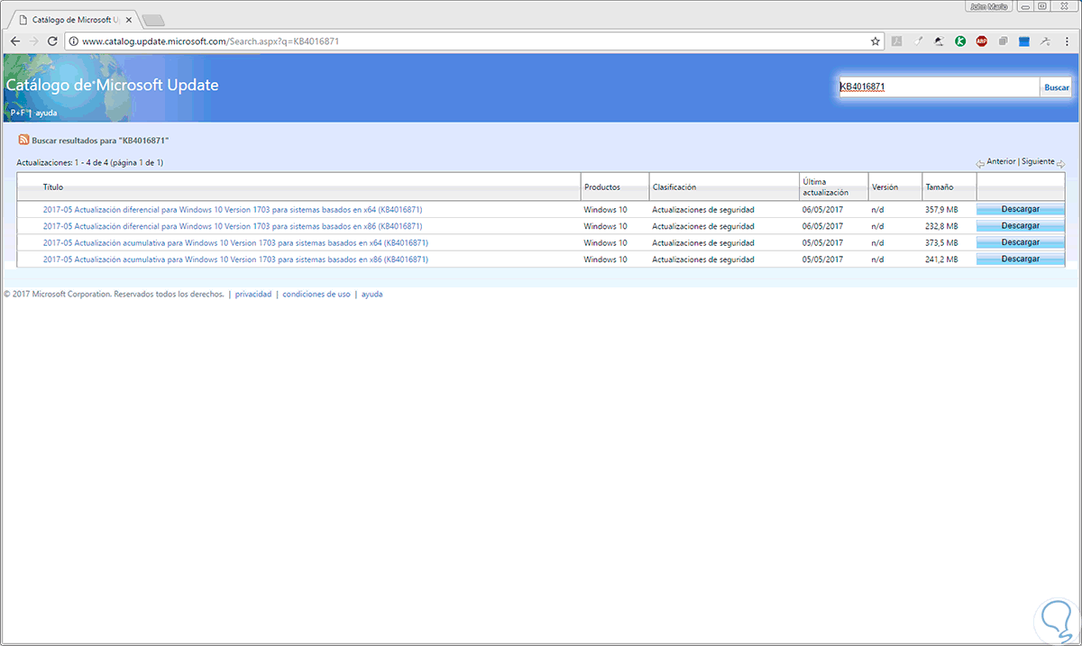Click the Actualizaciones: 1 - 4 de 4 text
The image size is (1082, 646).
[90, 163]
